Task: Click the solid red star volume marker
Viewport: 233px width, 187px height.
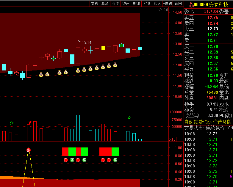Action: (x=30, y=122)
